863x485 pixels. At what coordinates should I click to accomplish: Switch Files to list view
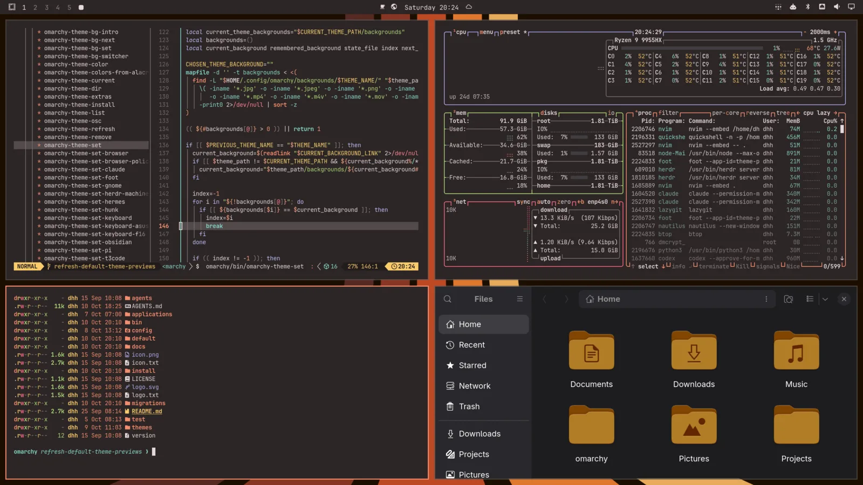[810, 299]
